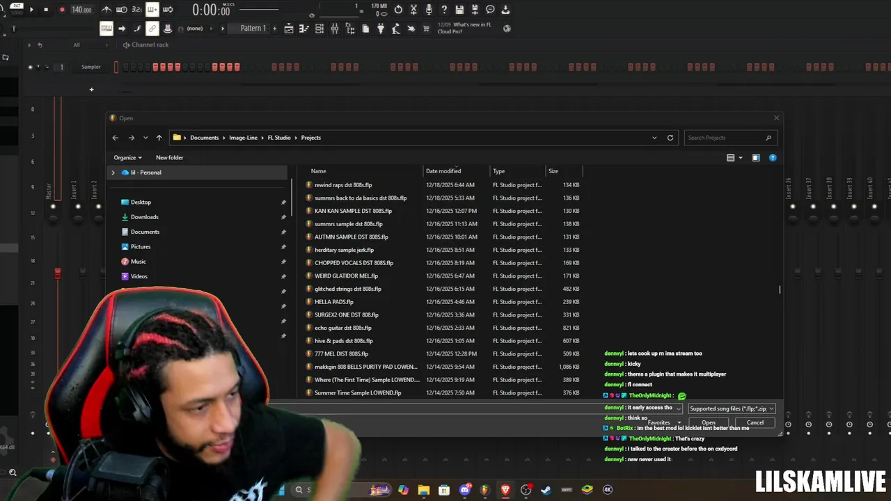Viewport: 891px width, 501px height.
Task: Open the chat bubble icon in top toolbar
Action: tap(490, 10)
